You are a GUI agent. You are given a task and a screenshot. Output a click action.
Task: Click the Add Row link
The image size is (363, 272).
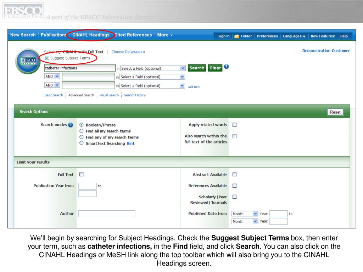[194, 87]
